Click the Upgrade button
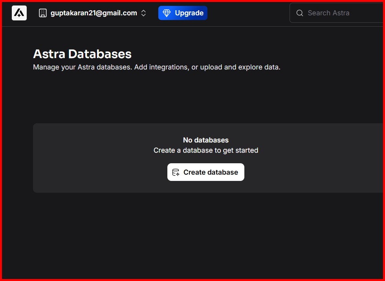This screenshot has height=281, width=385. (x=183, y=13)
